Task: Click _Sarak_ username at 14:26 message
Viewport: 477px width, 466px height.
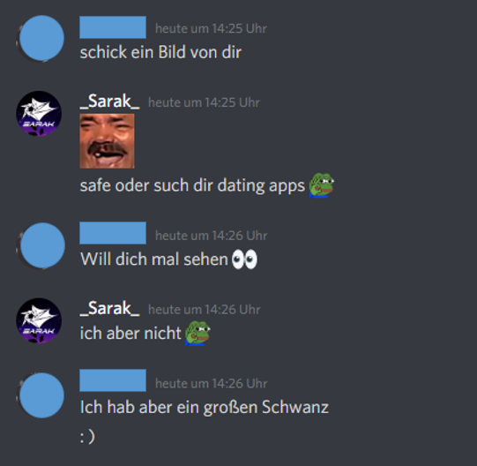Action: [110, 308]
